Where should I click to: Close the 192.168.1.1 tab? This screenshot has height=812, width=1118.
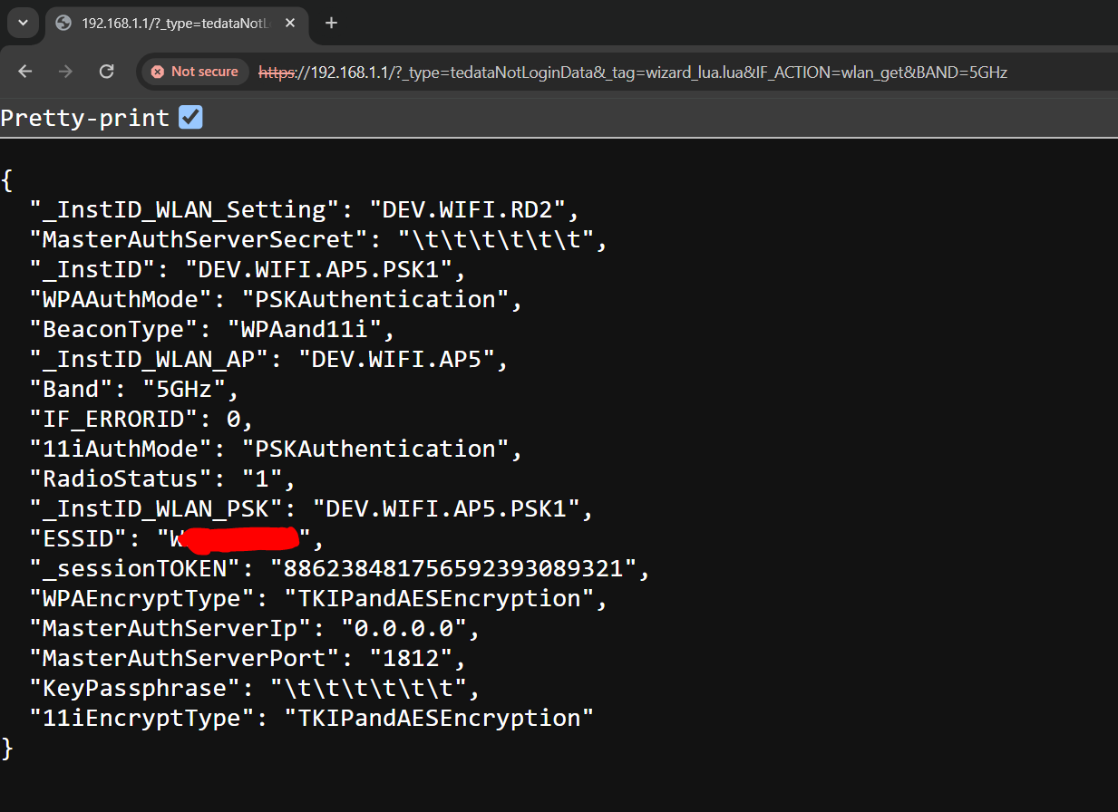[x=290, y=23]
